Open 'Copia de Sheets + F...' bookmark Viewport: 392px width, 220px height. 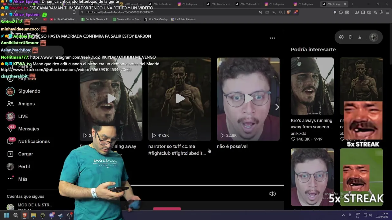pos(95,19)
